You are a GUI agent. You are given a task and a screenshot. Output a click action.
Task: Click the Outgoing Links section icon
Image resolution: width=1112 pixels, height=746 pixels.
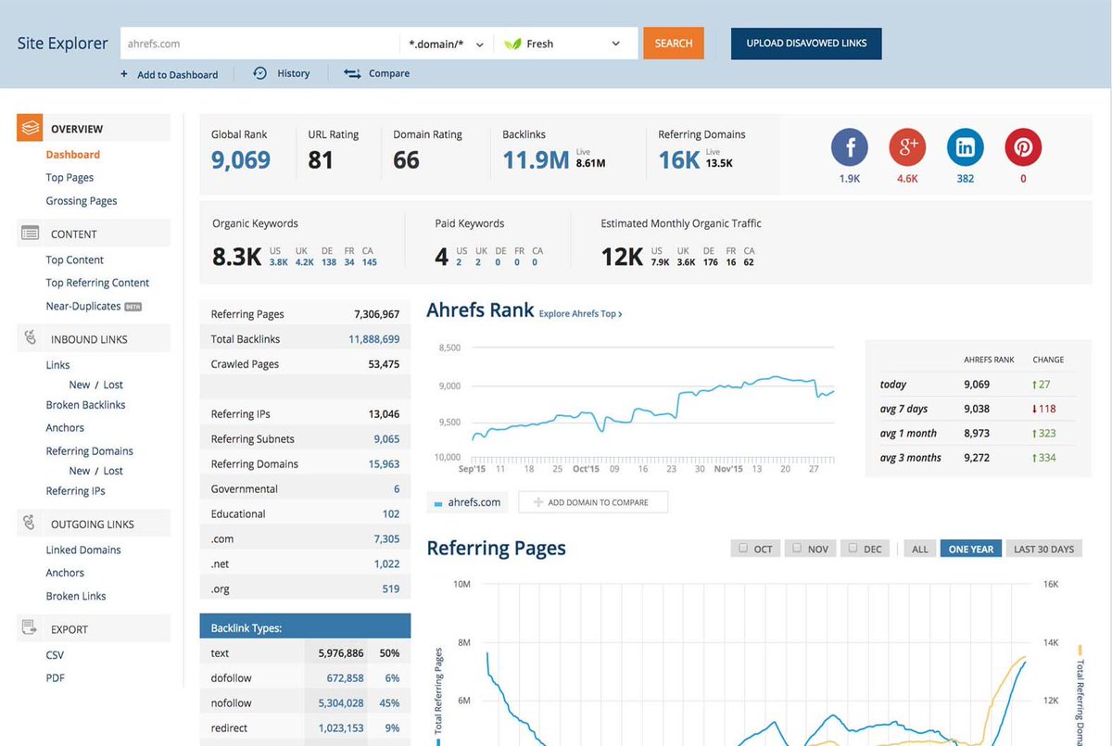(x=30, y=524)
